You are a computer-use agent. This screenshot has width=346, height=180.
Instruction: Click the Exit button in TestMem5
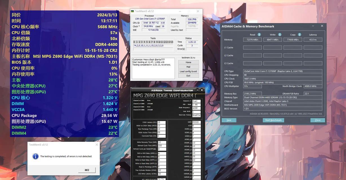coord(188,76)
